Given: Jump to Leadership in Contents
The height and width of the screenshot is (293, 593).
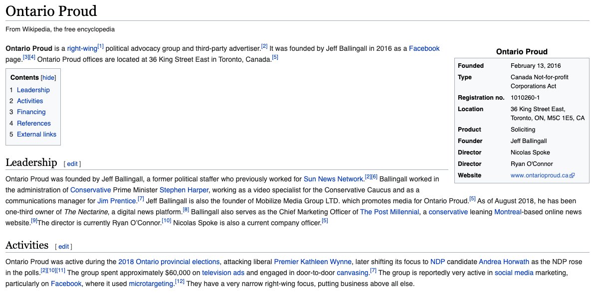Looking at the screenshot, I should click(x=33, y=90).
